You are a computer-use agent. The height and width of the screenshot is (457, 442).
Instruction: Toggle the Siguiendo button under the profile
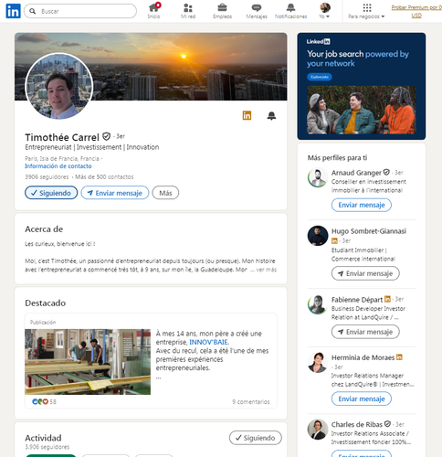click(x=51, y=193)
